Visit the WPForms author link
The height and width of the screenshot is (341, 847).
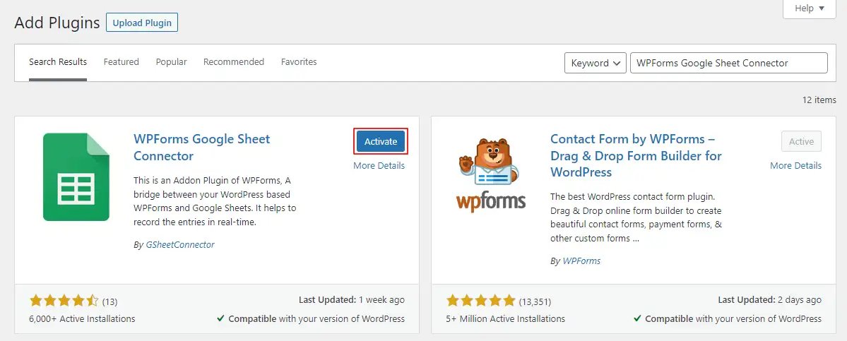[581, 261]
